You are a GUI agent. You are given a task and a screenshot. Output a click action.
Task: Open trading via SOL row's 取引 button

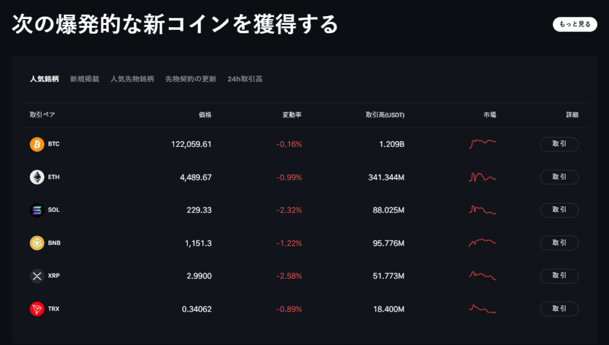559,210
